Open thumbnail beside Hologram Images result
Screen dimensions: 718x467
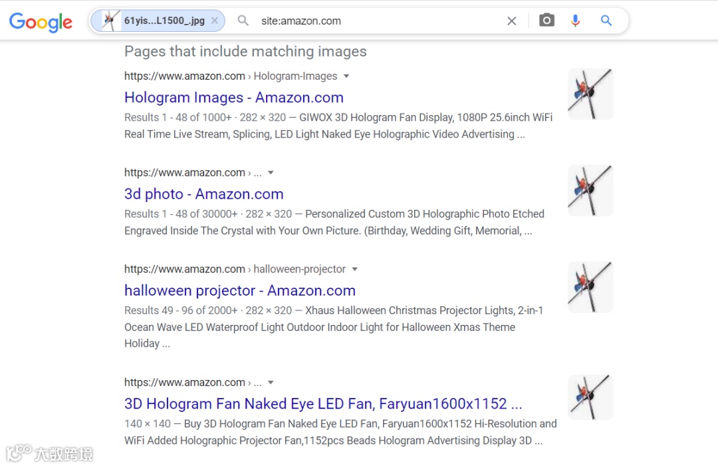(x=591, y=94)
